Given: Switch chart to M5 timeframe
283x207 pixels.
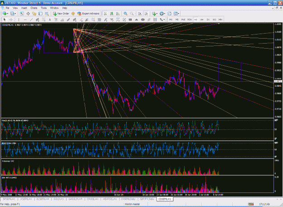Looking at the screenshot, I should [x=177, y=20].
